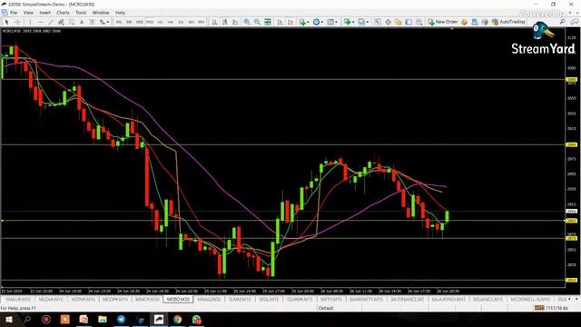Open the File menu
The width and height of the screenshot is (581, 327).
pos(14,13)
